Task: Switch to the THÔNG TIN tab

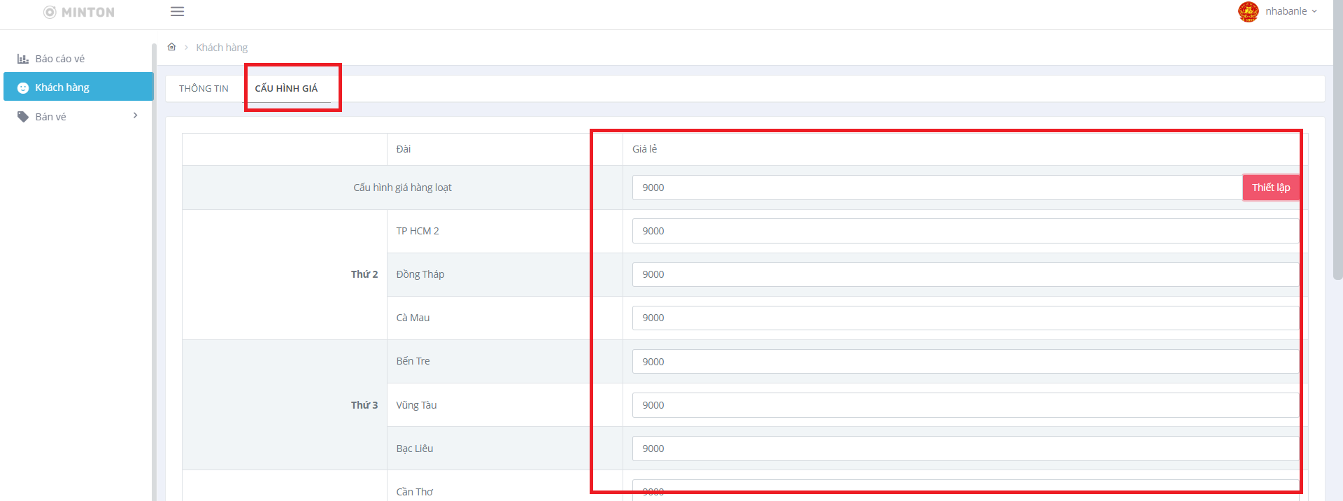Action: click(x=204, y=88)
